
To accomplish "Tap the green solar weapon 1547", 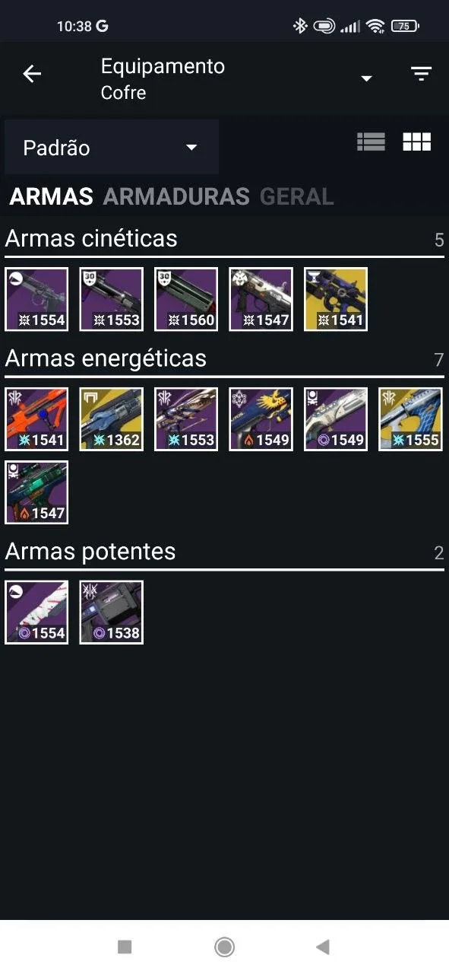I will [x=36, y=492].
